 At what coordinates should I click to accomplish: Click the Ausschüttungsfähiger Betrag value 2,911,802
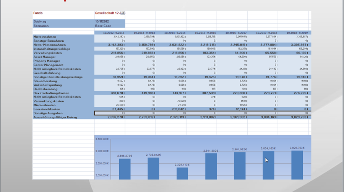208,117
